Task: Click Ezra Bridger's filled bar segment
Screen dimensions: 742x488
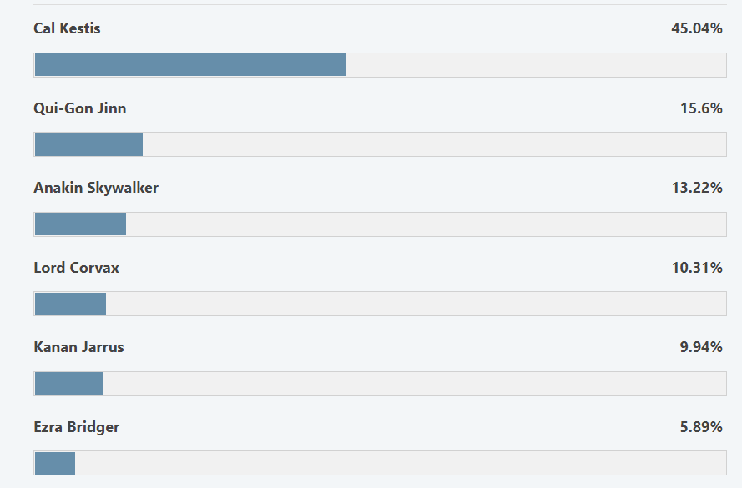Action: coord(55,464)
